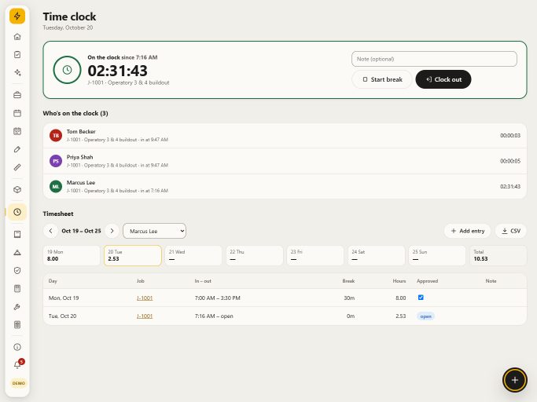Click Tom Becker's name in the clock list

point(81,132)
